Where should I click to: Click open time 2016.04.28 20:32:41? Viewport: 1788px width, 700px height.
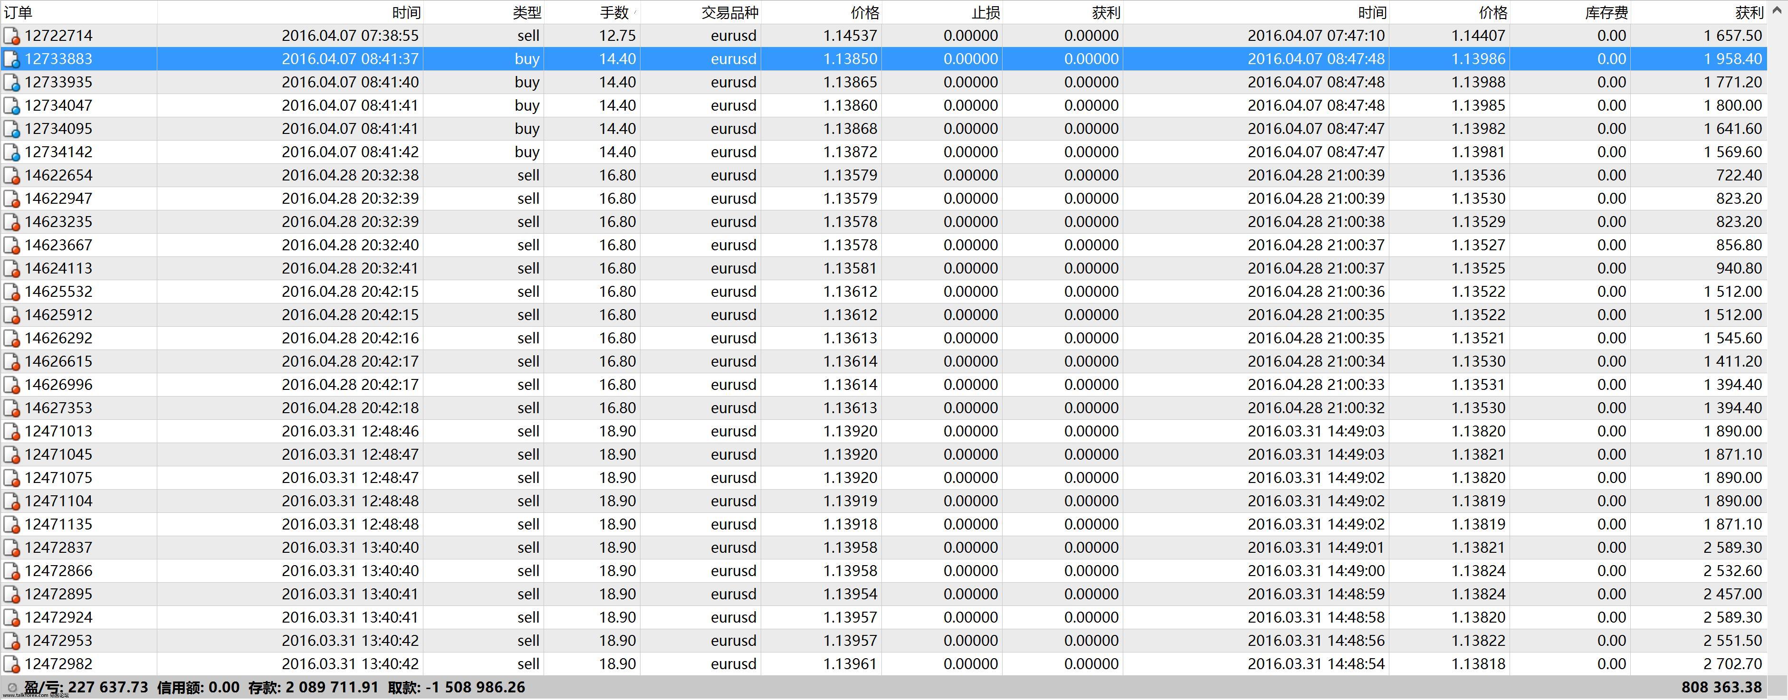pyautogui.click(x=351, y=268)
